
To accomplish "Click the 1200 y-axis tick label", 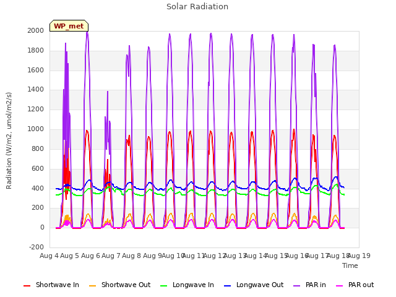I will coord(36,109).
